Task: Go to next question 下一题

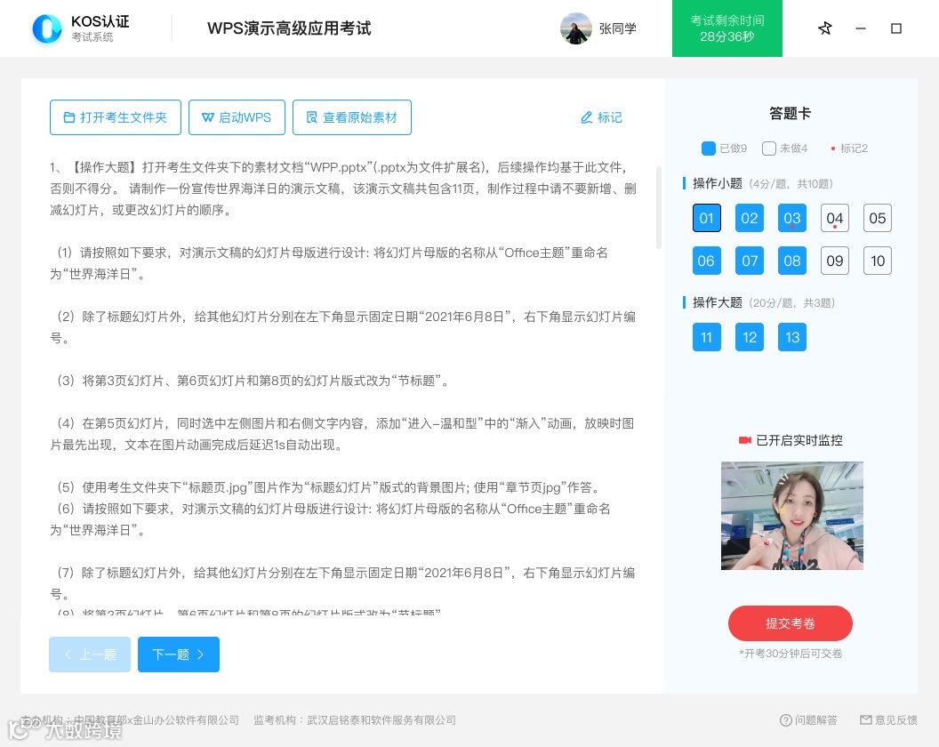Action: pyautogui.click(x=179, y=655)
